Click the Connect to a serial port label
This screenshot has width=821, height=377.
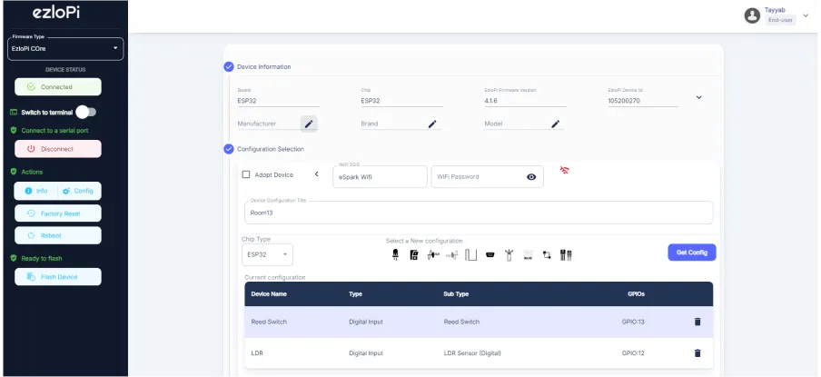click(x=54, y=131)
